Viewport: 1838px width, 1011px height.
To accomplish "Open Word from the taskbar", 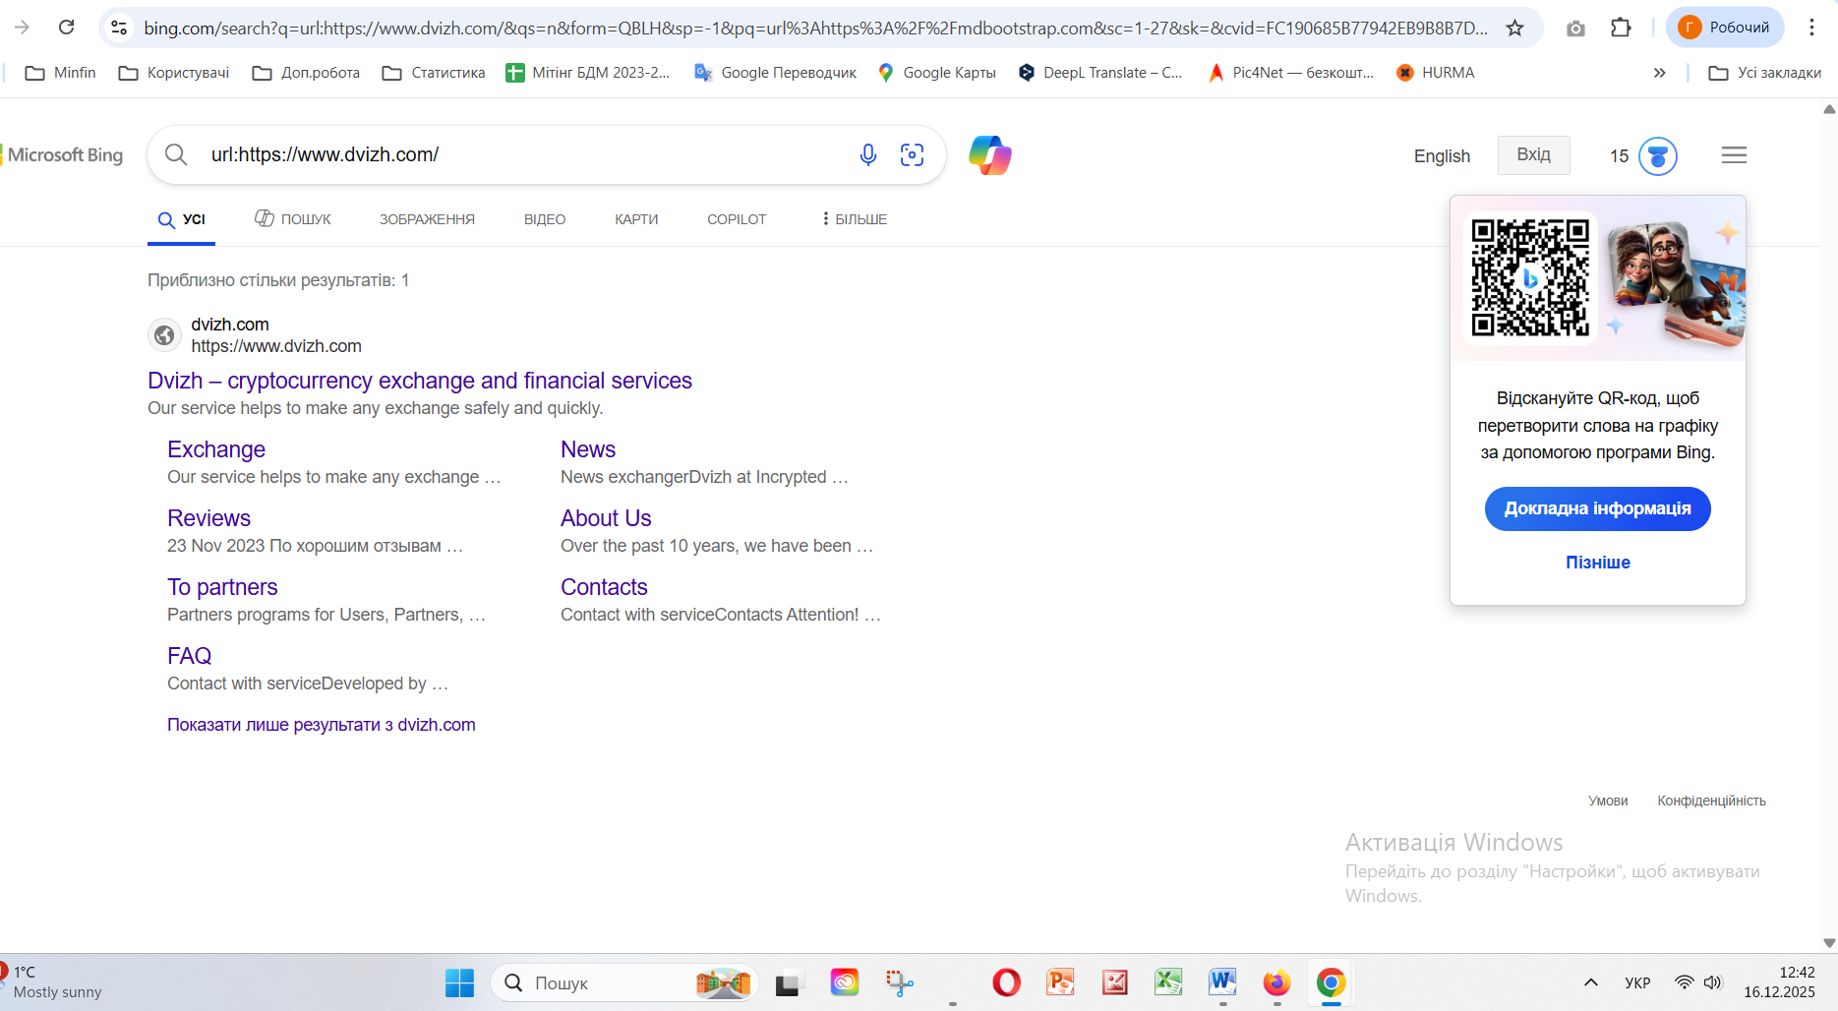I will [x=1222, y=982].
